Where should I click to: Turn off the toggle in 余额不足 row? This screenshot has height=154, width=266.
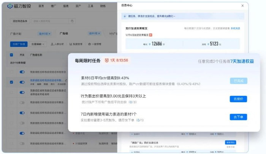(x=22, y=133)
